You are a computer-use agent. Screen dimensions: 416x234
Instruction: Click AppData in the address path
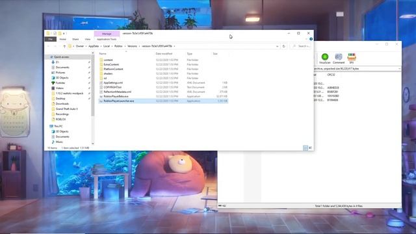click(94, 46)
